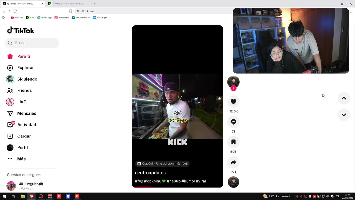Switch to the TikTok browser tab
The image size is (355, 200).
[23, 4]
